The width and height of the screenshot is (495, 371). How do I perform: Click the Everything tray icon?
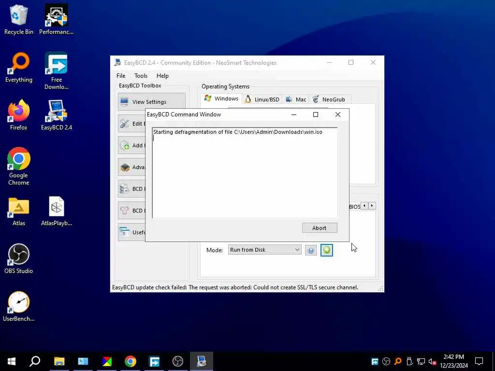pyautogui.click(x=398, y=361)
